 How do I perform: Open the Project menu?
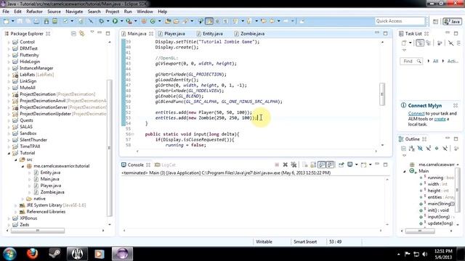[112, 12]
